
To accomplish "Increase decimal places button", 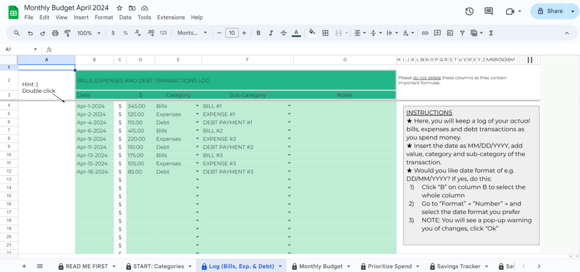I will 151,33.
